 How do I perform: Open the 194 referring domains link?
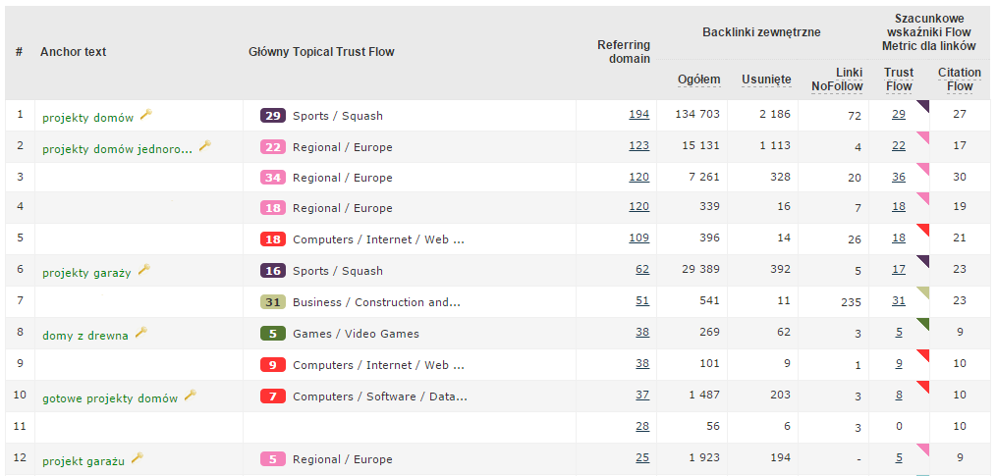click(x=639, y=114)
